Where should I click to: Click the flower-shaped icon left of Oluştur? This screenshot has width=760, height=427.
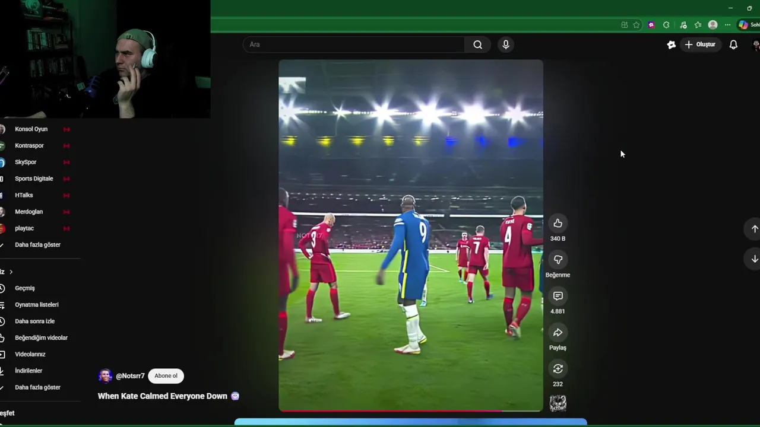click(672, 44)
